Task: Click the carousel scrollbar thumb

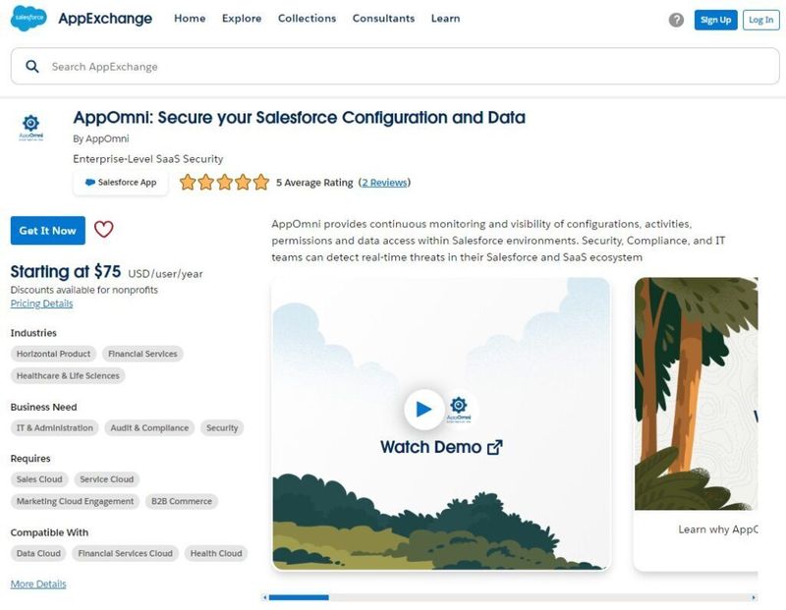Action: [299, 597]
